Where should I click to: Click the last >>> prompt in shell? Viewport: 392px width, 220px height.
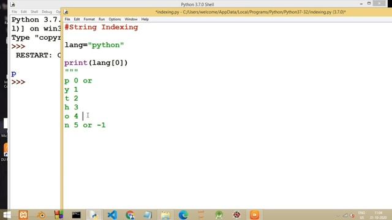18,82
